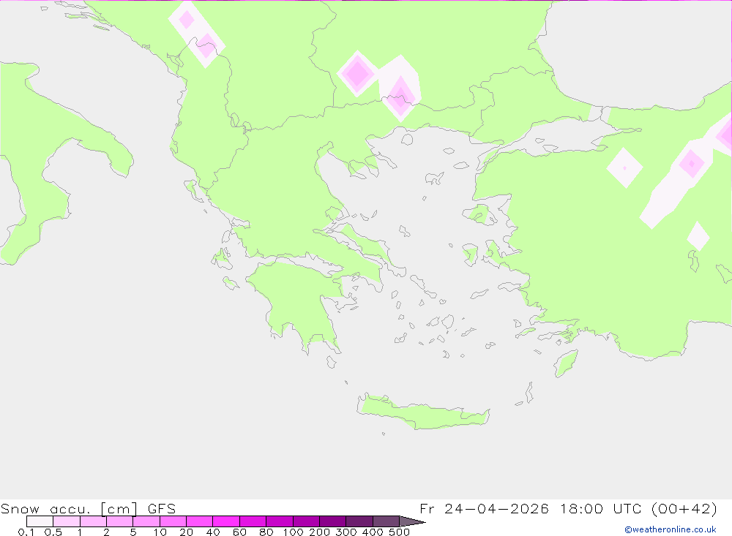Viewport: 732px width, 536px height.
Task: Select the 400–500 cm legend swatch
Action: 386,521
